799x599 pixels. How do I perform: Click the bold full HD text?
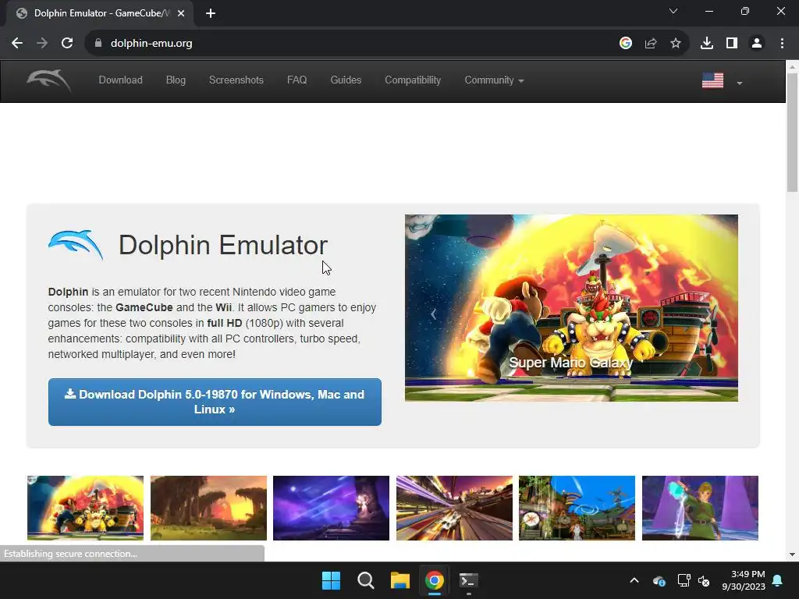(225, 324)
